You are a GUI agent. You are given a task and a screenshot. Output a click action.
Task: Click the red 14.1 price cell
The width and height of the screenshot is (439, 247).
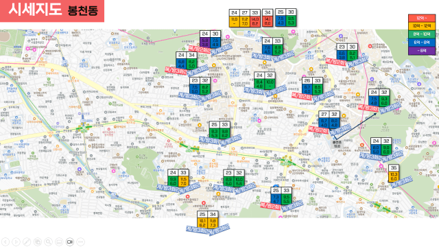pyautogui.click(x=268, y=21)
